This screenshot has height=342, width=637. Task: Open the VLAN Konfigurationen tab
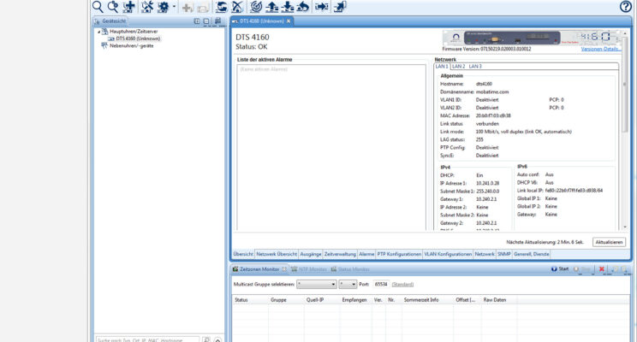[x=448, y=254]
